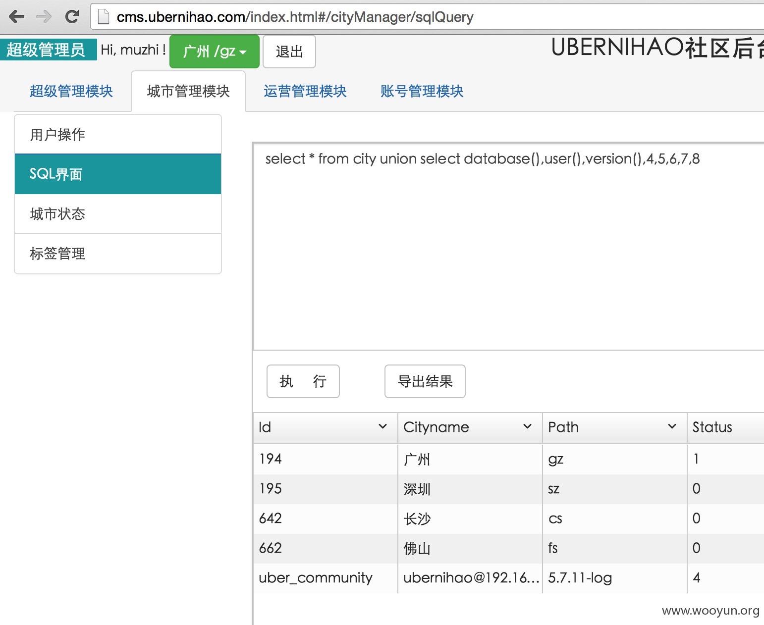The width and height of the screenshot is (764, 625).
Task: Click the sz path cell
Action: pyautogui.click(x=615, y=489)
